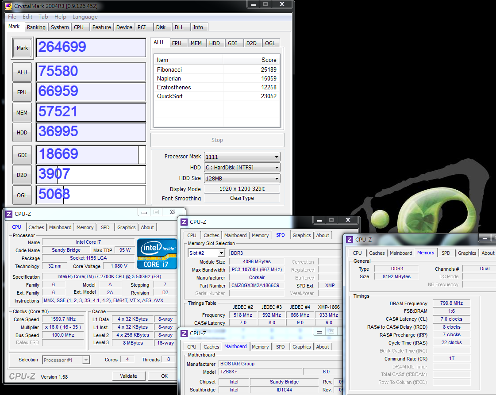Click the GDI benchmark button
This screenshot has width=496, height=395.
(22, 155)
